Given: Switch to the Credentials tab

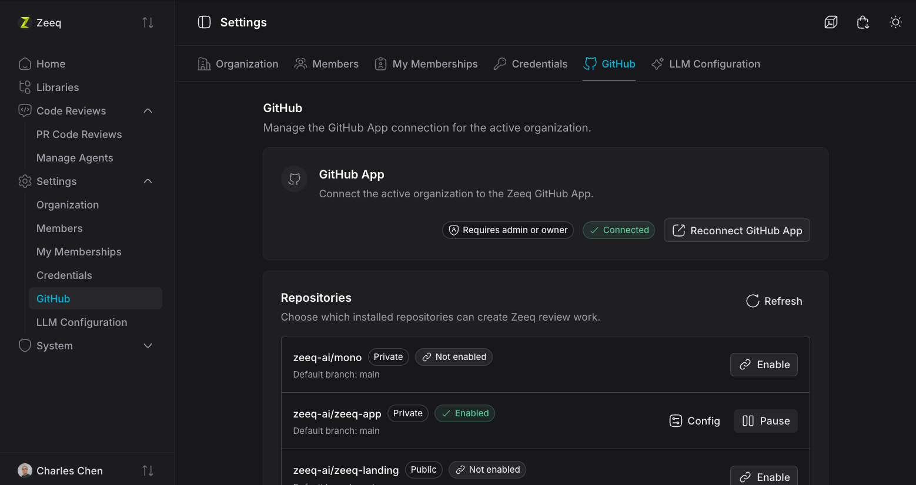Looking at the screenshot, I should (530, 64).
